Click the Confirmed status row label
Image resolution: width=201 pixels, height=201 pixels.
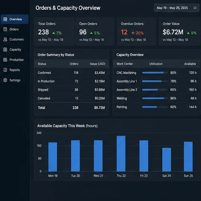click(44, 73)
